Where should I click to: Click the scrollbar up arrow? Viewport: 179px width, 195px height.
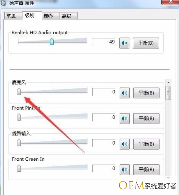click(168, 82)
